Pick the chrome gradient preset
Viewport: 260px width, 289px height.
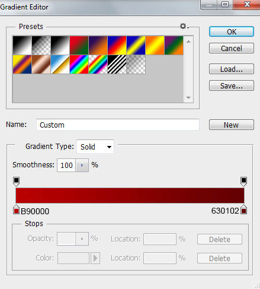click(60, 64)
